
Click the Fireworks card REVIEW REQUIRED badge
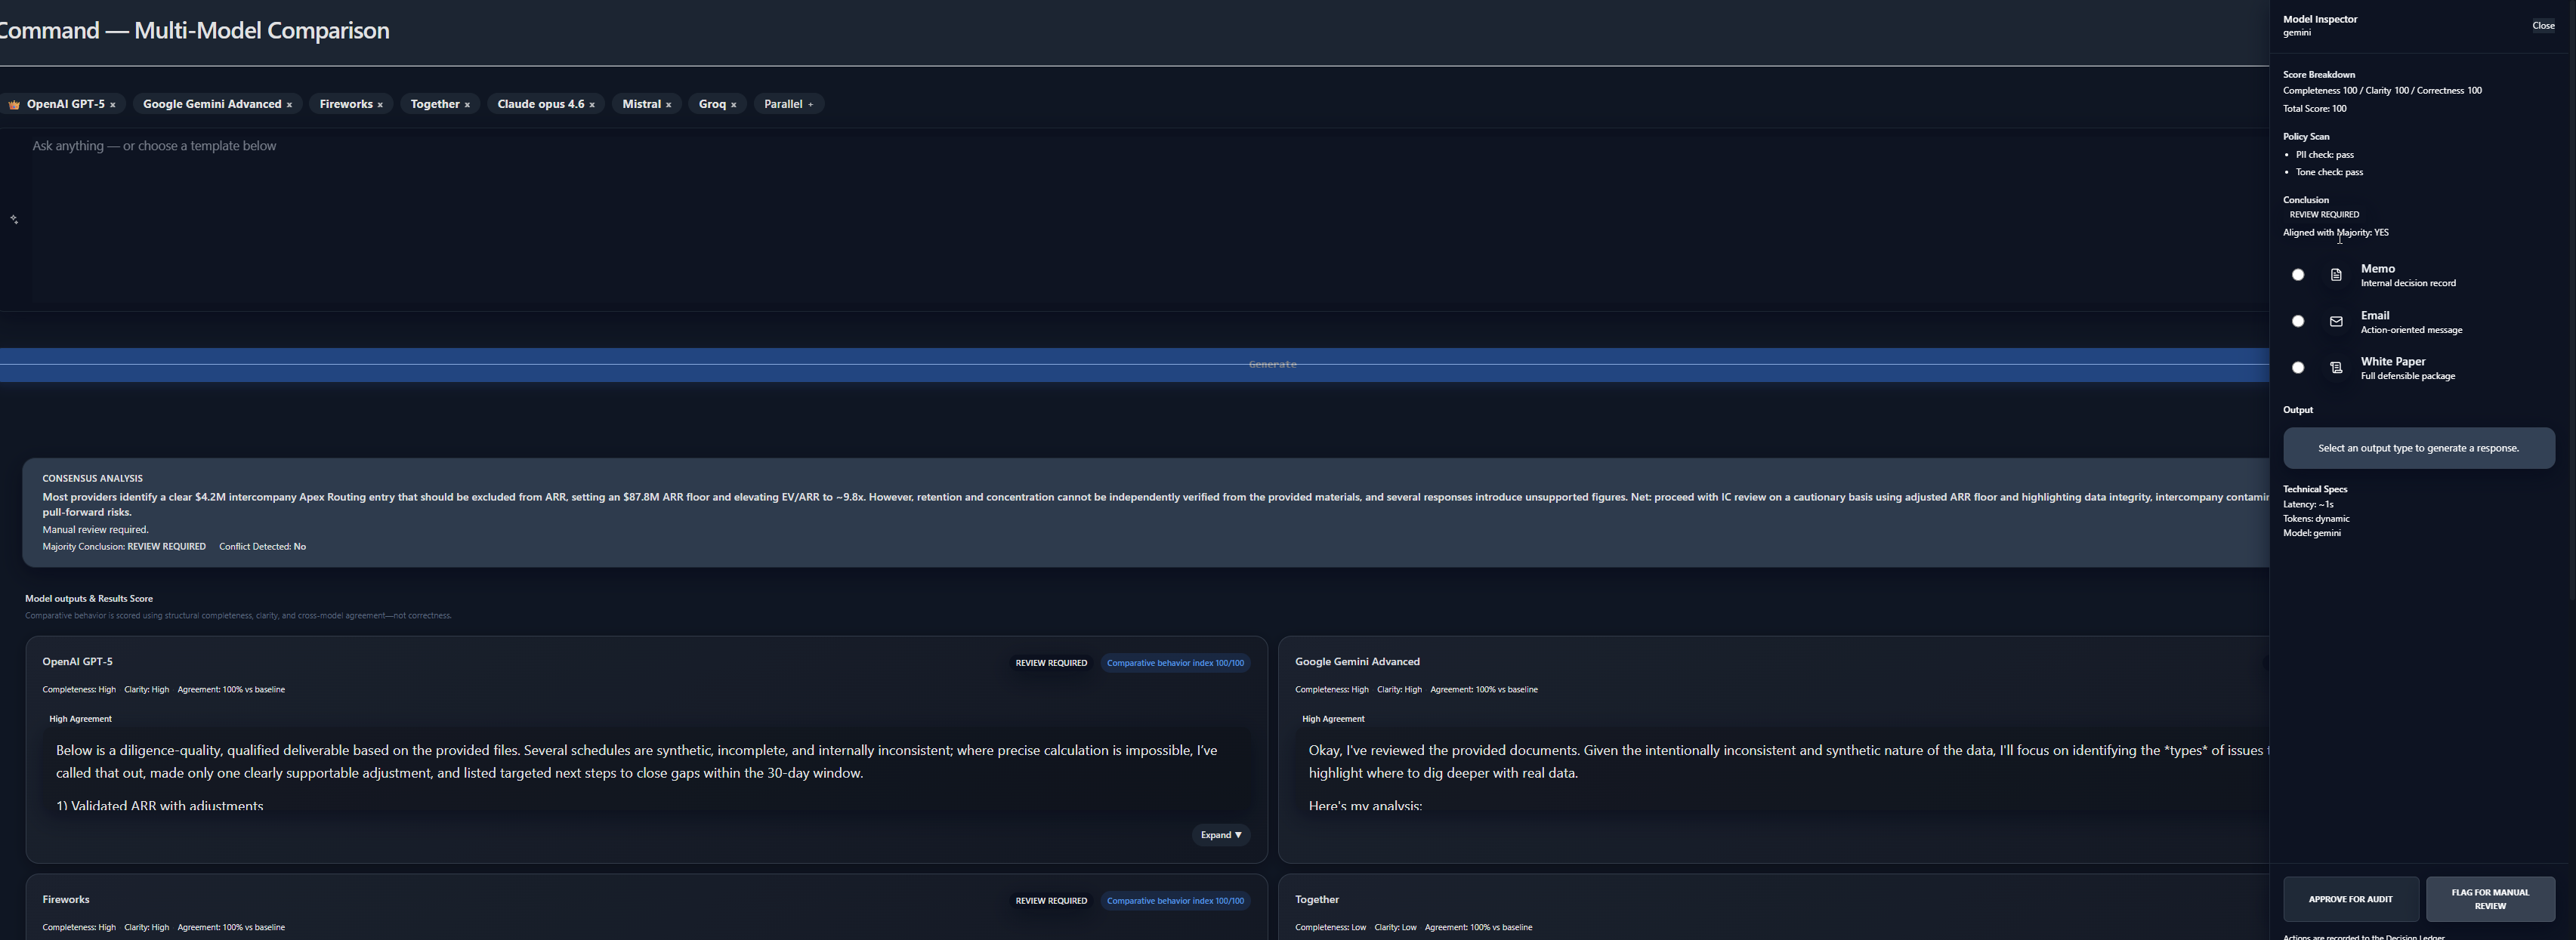coord(1051,901)
